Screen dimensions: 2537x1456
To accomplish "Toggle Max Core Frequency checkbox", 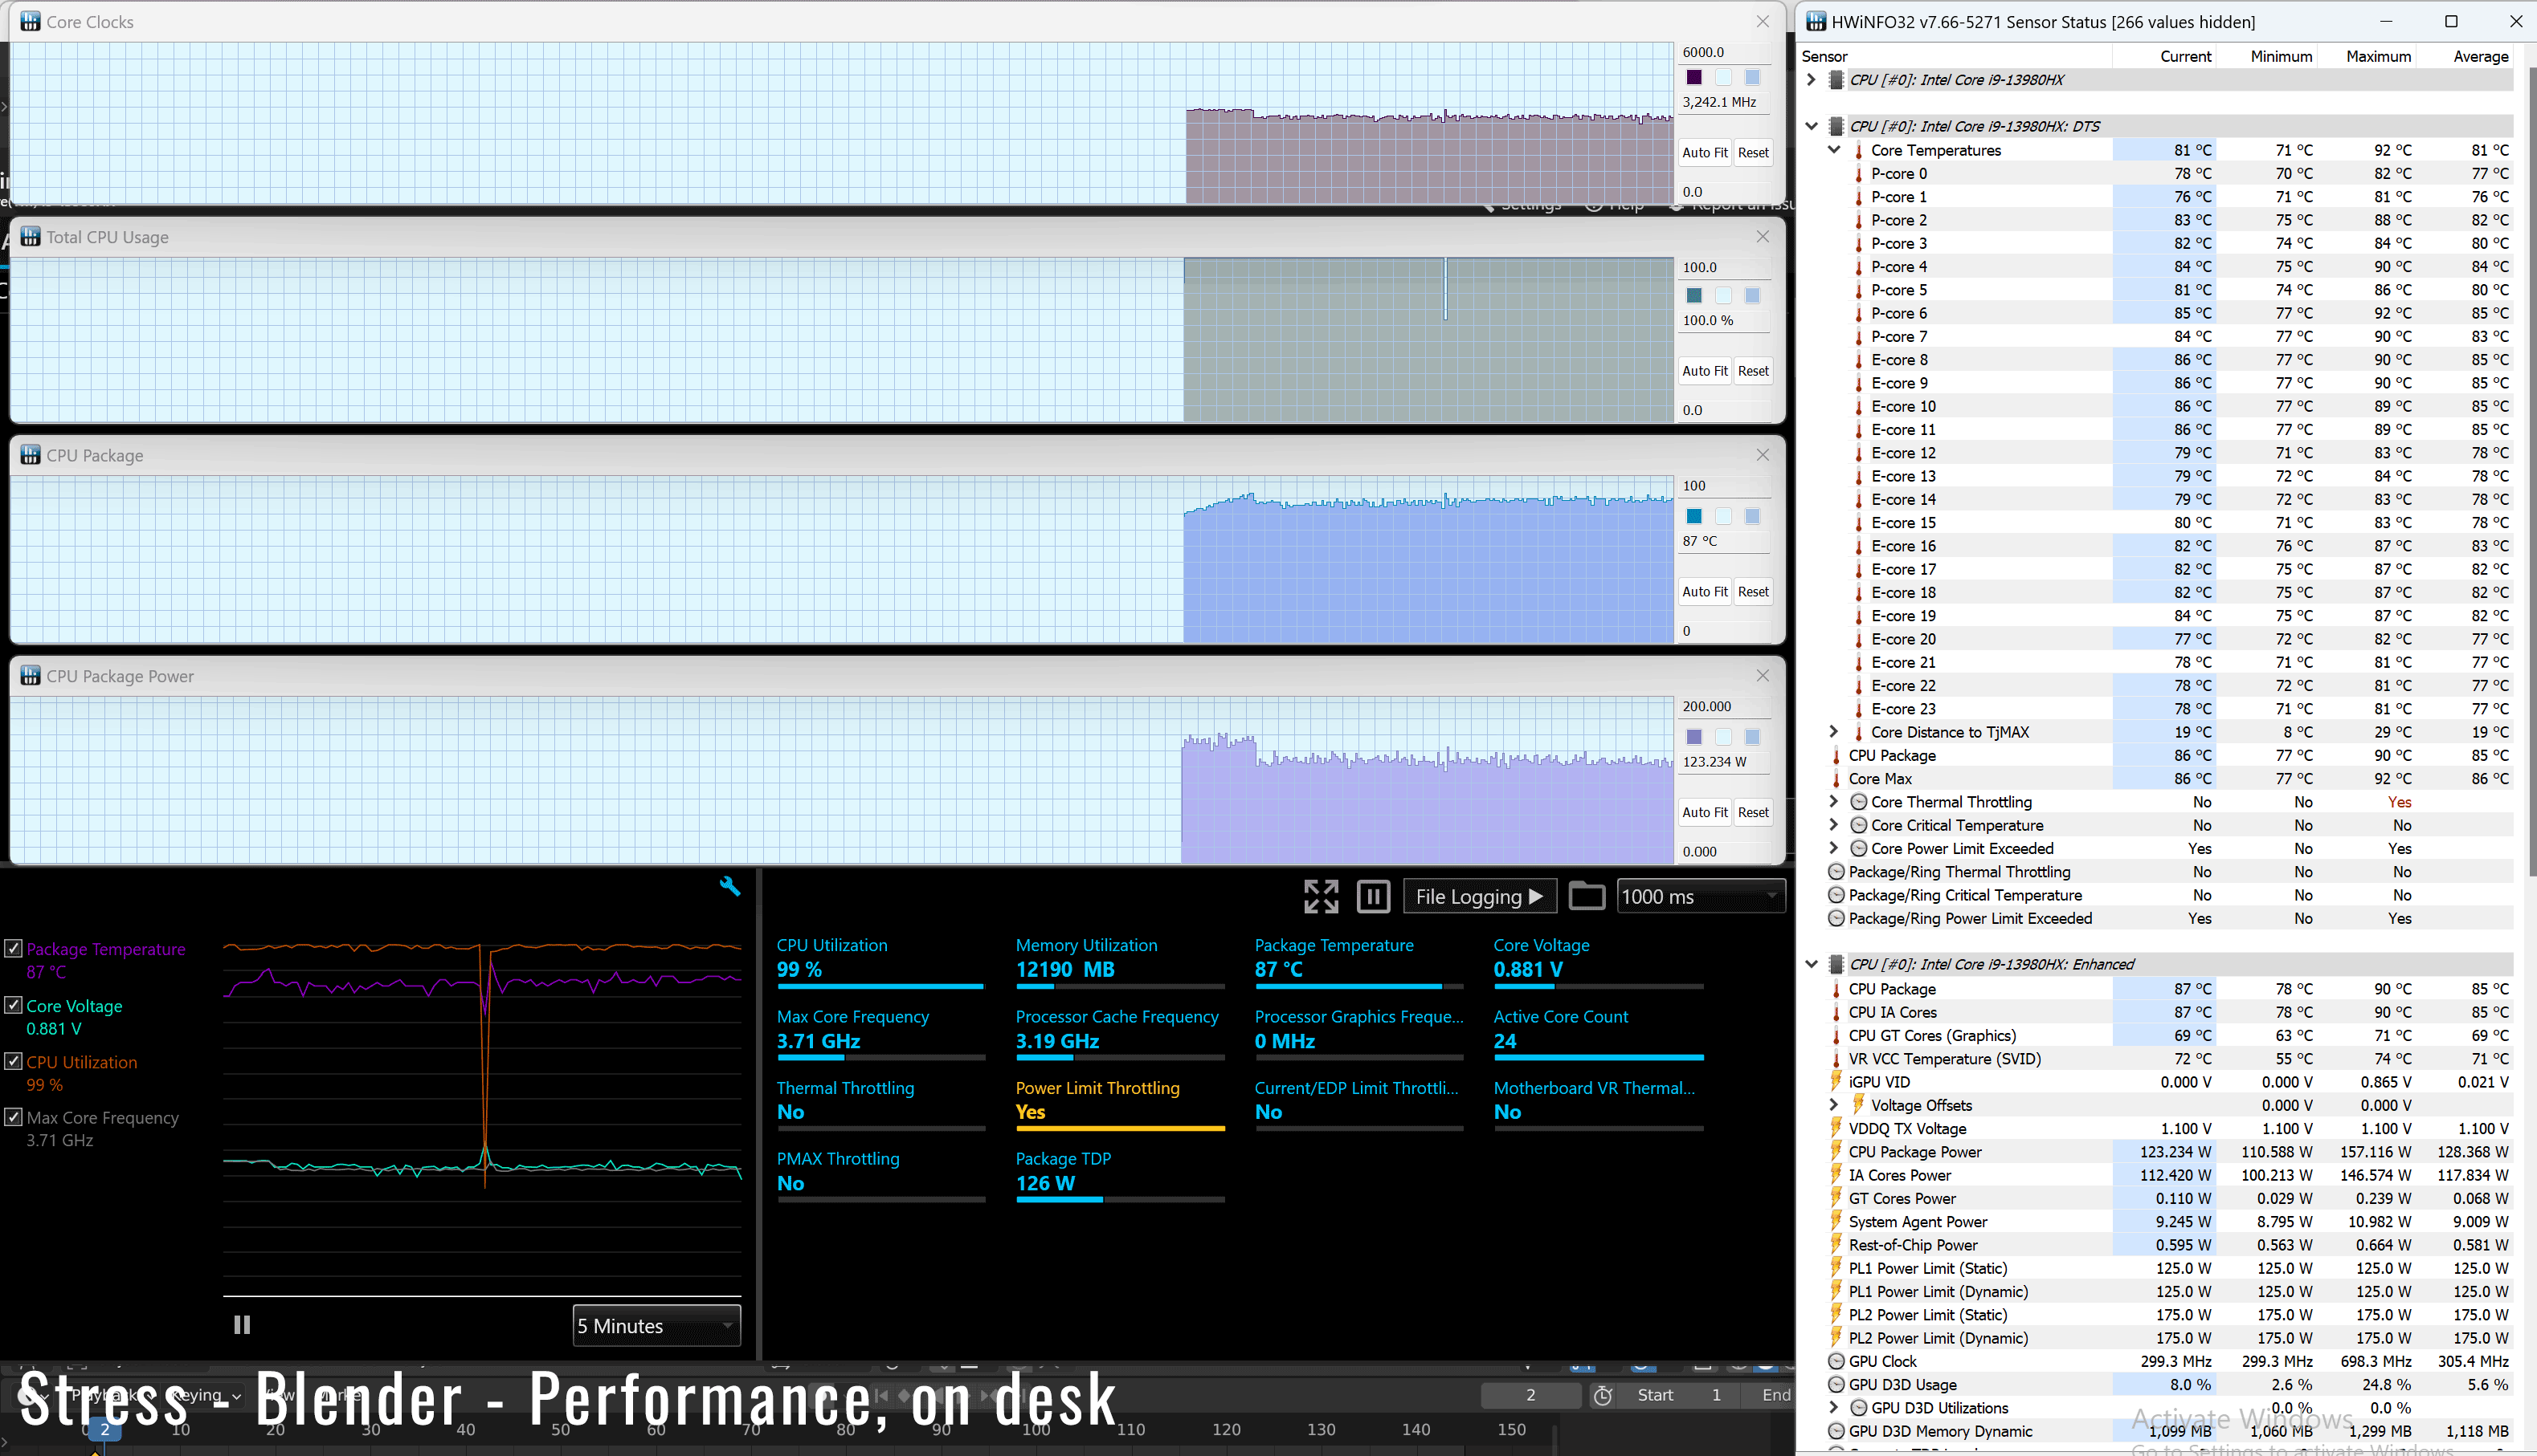I will pos(14,1117).
